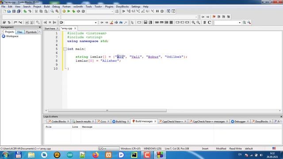
Task: Close the array.cpp editor tab
Action: (75, 28)
